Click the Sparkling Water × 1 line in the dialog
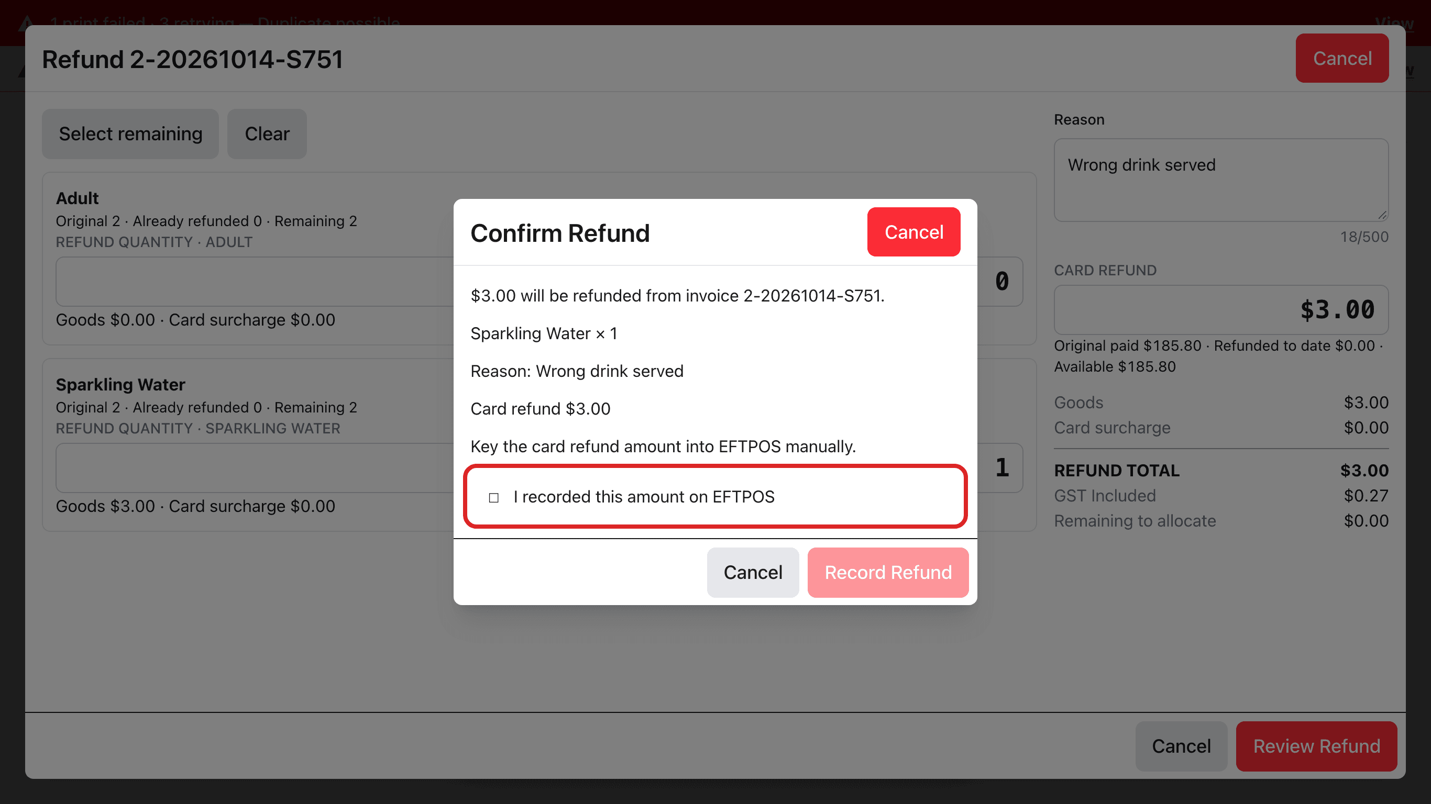Viewport: 1431px width, 804px height. [544, 333]
